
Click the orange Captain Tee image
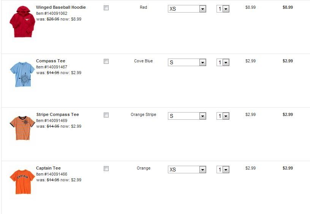(22, 182)
